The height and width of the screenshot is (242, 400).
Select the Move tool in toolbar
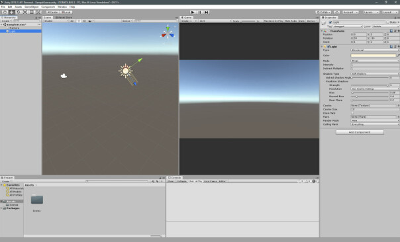[11, 12]
